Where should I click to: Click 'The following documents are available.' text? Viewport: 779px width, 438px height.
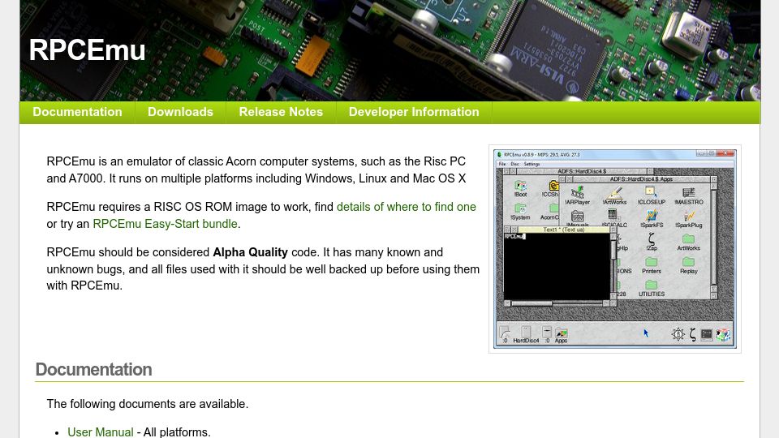(x=148, y=404)
